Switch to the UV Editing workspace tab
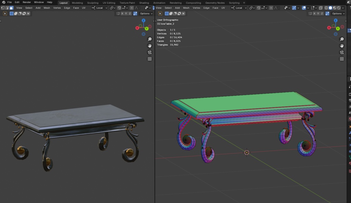 [x=109, y=3]
